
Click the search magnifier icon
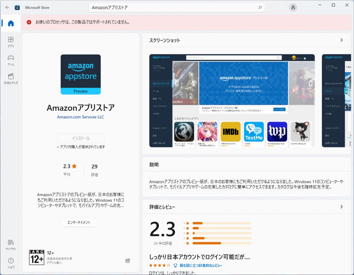260,8
